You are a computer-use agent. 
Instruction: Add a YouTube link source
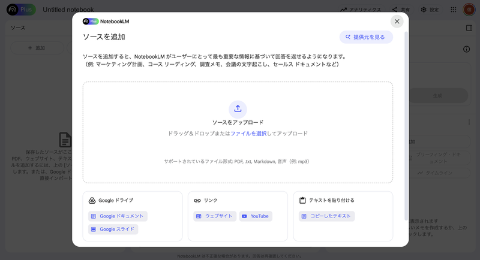(x=256, y=216)
